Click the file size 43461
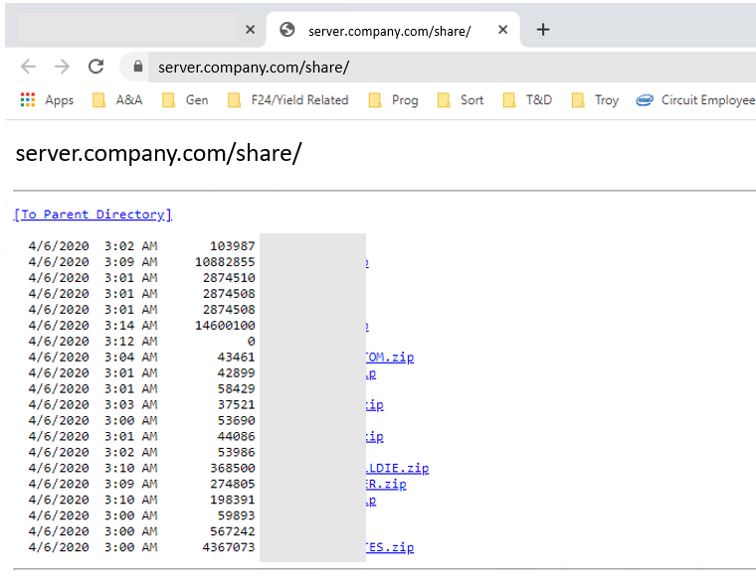Screen dimensions: 756x583 coord(237,358)
